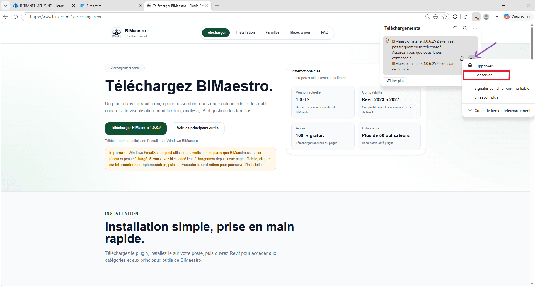
Task: Open the Installation nav item
Action: [x=245, y=33]
